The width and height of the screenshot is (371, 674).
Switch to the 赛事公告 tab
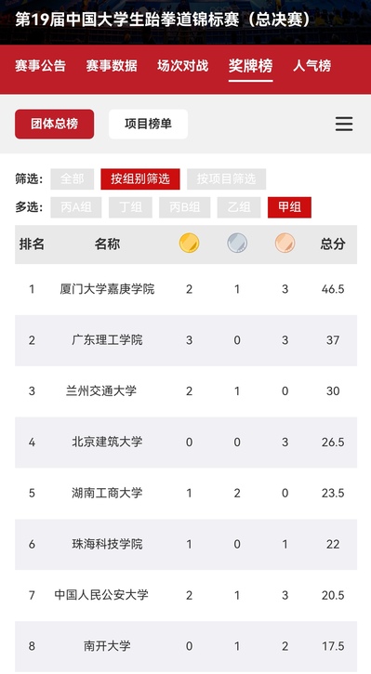coord(40,66)
